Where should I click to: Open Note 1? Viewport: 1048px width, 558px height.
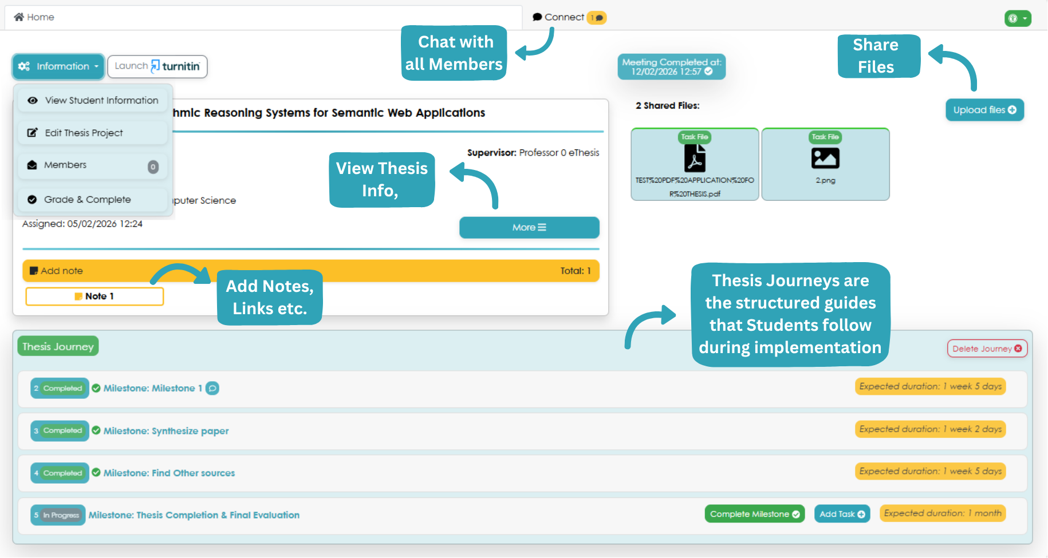point(94,296)
